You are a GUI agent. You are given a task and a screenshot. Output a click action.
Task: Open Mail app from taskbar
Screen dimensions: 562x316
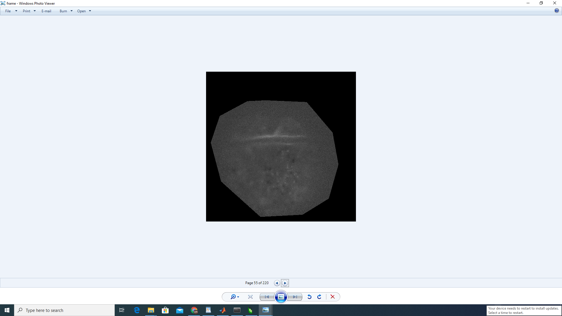179,310
